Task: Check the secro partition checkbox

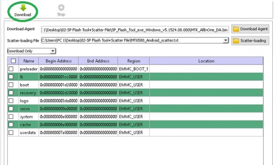Action: 11,109
